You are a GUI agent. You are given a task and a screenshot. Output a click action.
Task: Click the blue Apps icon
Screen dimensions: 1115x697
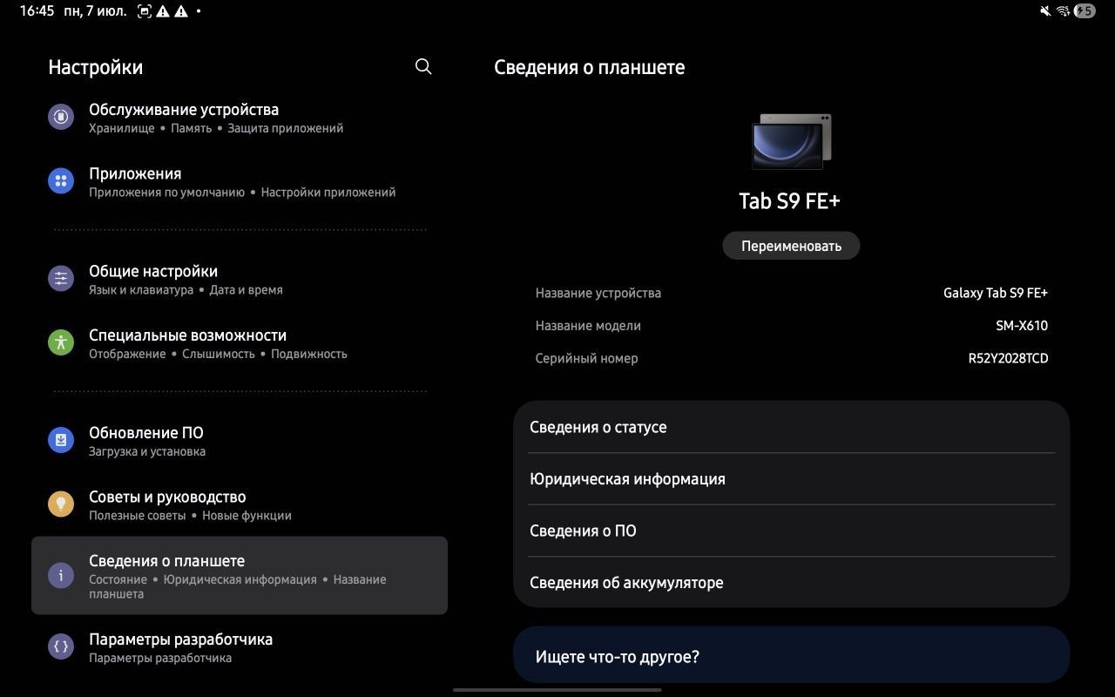tap(61, 181)
